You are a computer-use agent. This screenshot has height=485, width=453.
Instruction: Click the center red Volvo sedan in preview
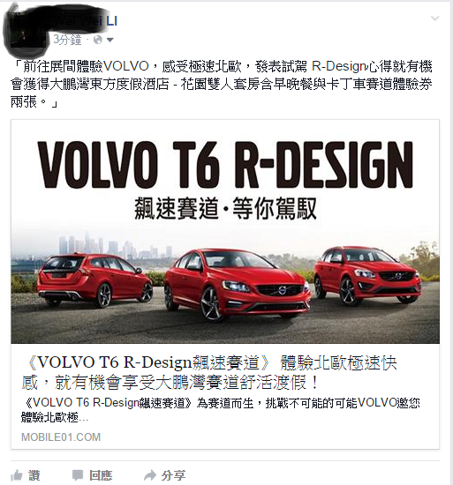pyautogui.click(x=237, y=285)
